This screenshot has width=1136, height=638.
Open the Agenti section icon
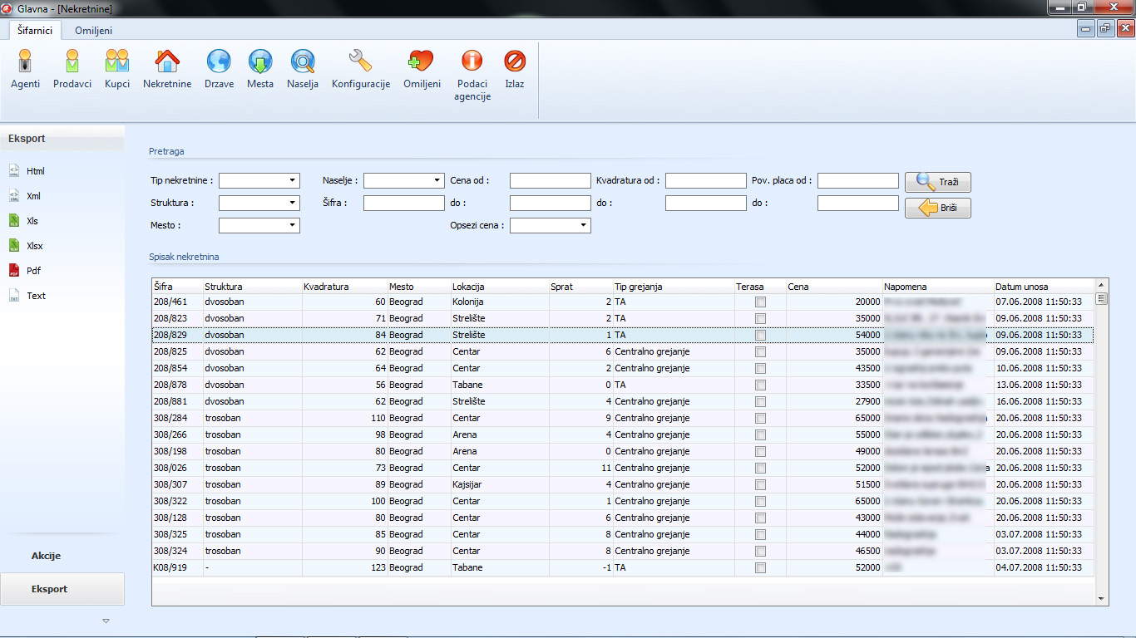pos(25,62)
